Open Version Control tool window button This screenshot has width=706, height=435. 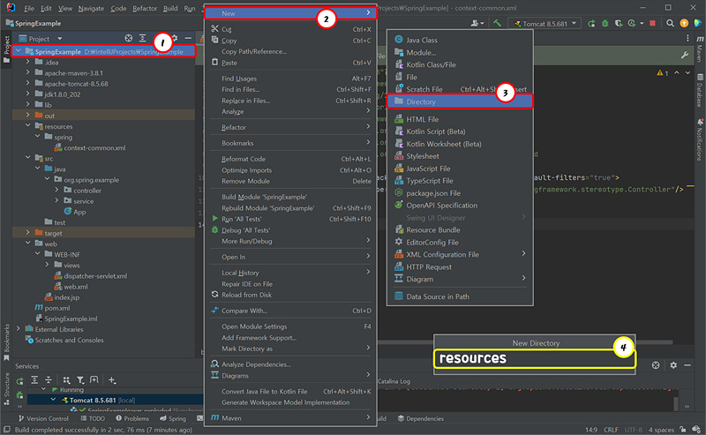click(x=43, y=418)
